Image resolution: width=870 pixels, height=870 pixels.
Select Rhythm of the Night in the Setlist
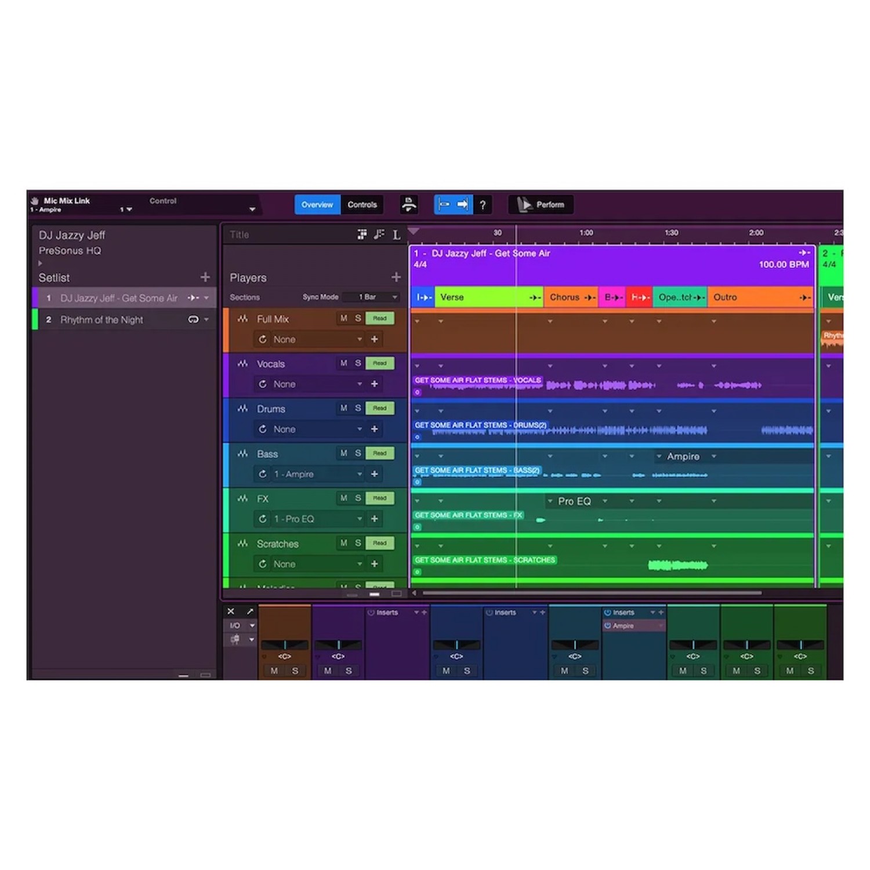pos(101,320)
